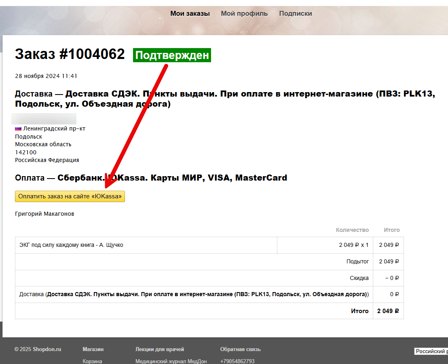Viewport: 448px width, 364px height.
Task: Click the Заказ #1004062 heading
Action: [70, 54]
